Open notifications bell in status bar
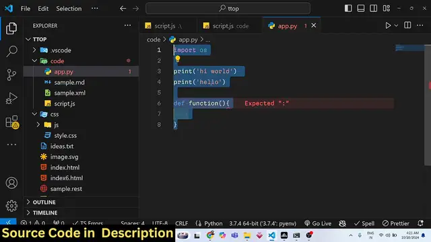 click(x=420, y=223)
